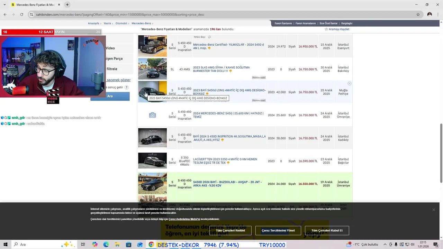Screen dimensions: 443x249
Task: Click Tüm Çerezleri Kabul Et button
Action: [x=327, y=230]
